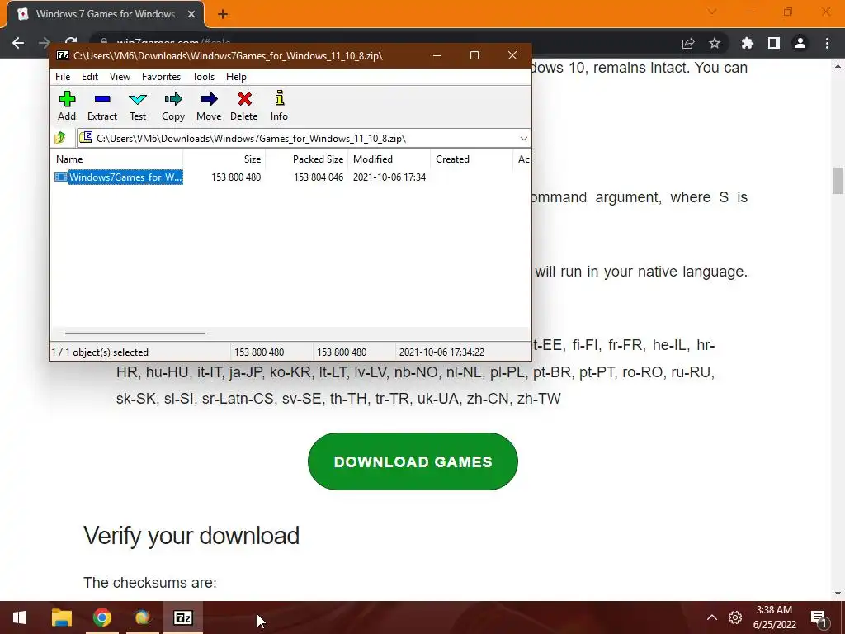This screenshot has width=845, height=634.
Task: Click the modified date 2021-10-06 17:34
Action: click(389, 177)
